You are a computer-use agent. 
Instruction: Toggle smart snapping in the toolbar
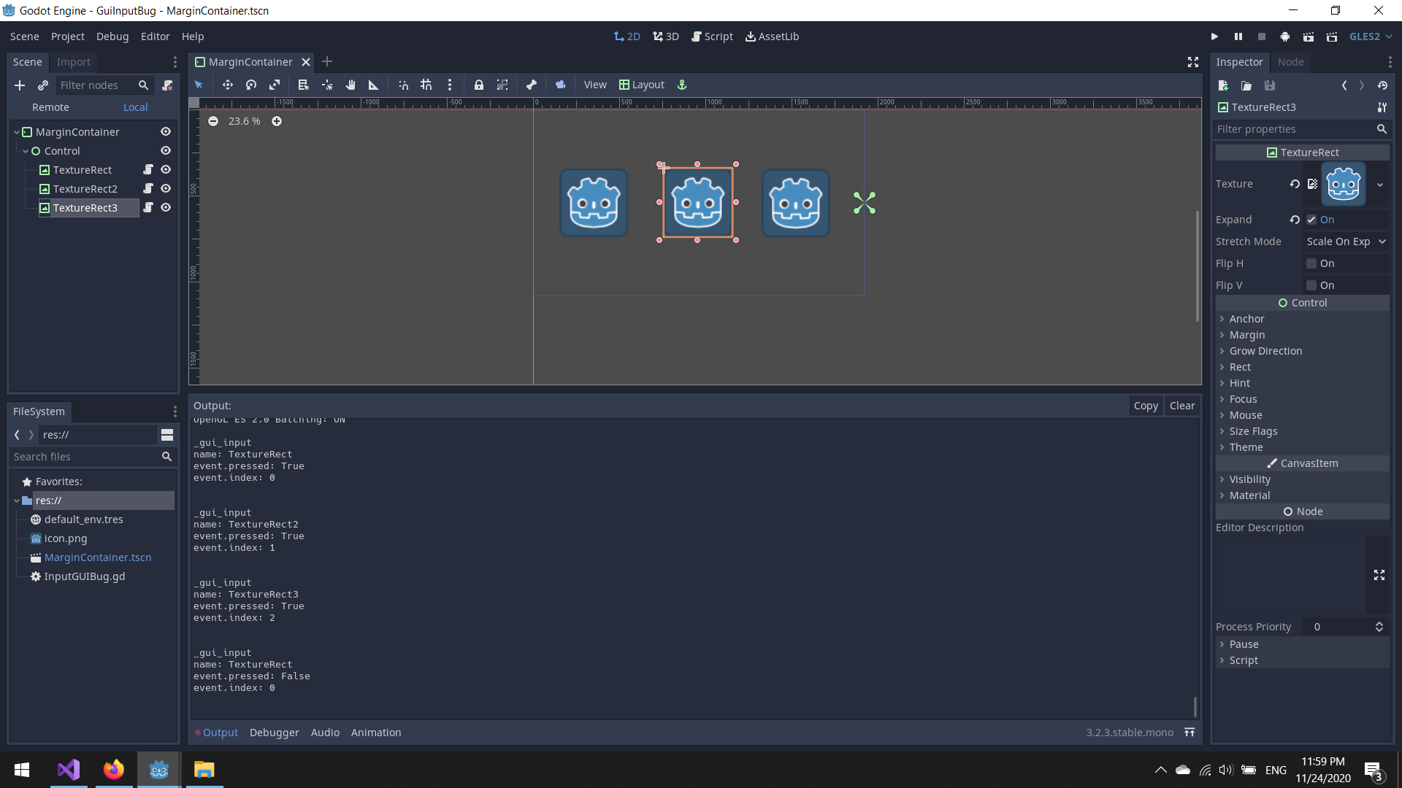pos(403,85)
